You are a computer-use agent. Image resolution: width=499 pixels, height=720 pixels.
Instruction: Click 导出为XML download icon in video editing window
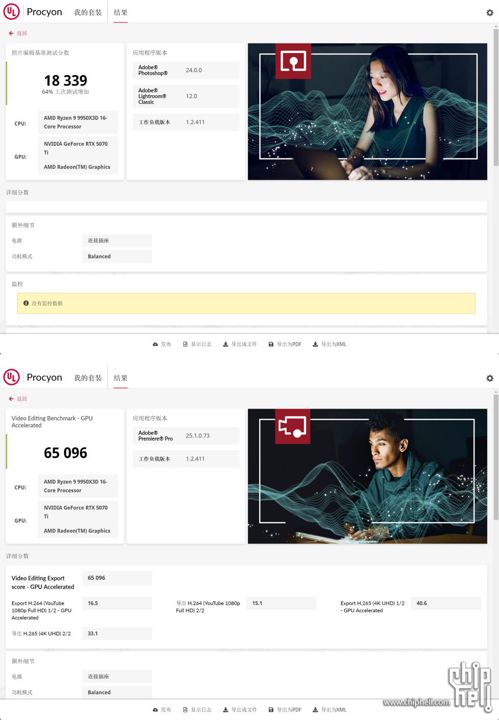click(x=316, y=710)
